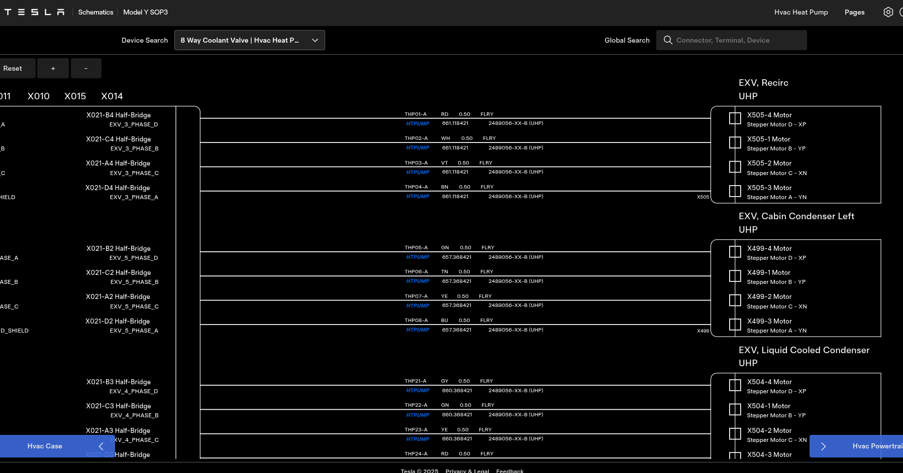Select X504-4 Motor terminal square
This screenshot has width=903, height=473.
pos(735,385)
